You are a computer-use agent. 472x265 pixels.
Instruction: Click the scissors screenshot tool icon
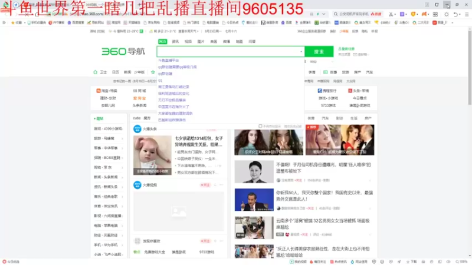pyautogui.click(x=391, y=14)
